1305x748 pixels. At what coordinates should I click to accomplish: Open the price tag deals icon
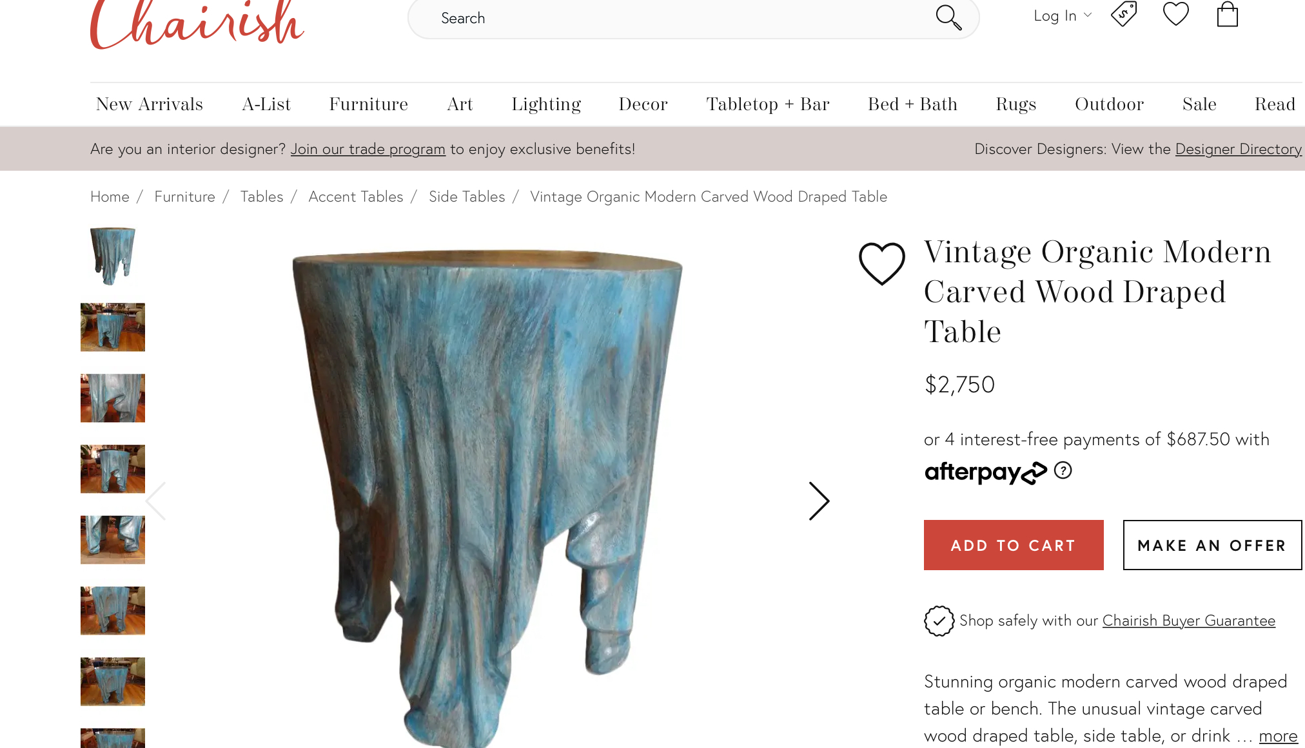pos(1124,14)
